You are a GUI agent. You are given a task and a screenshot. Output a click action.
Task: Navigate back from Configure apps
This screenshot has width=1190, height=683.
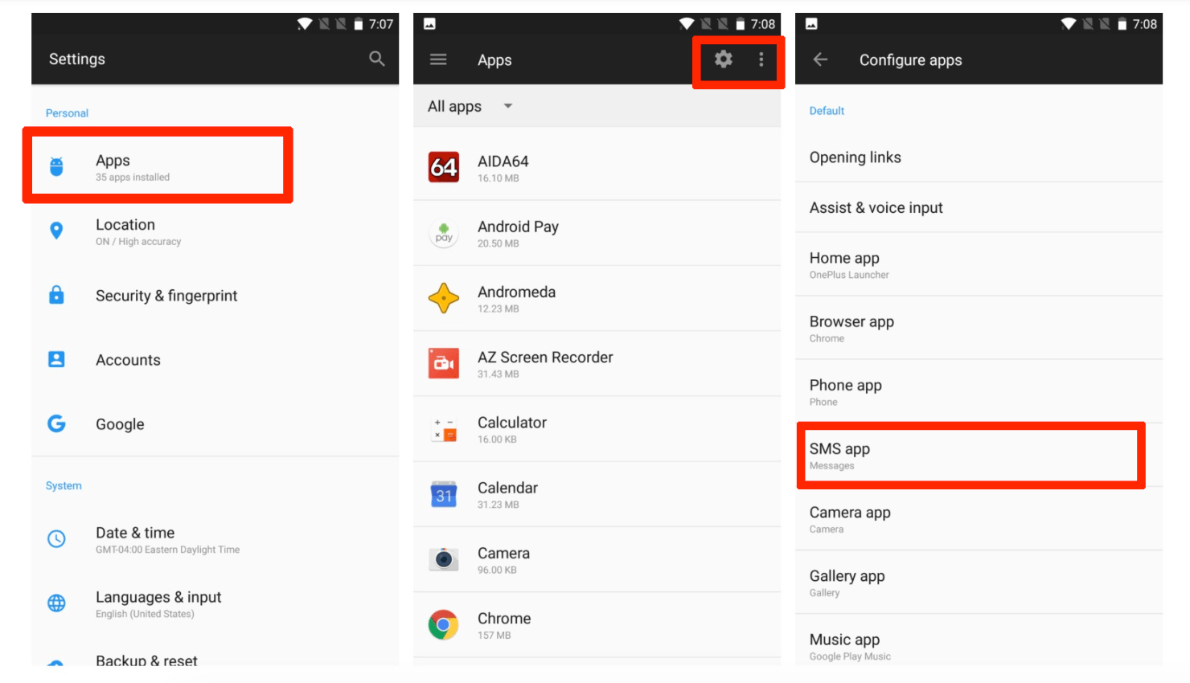click(820, 59)
